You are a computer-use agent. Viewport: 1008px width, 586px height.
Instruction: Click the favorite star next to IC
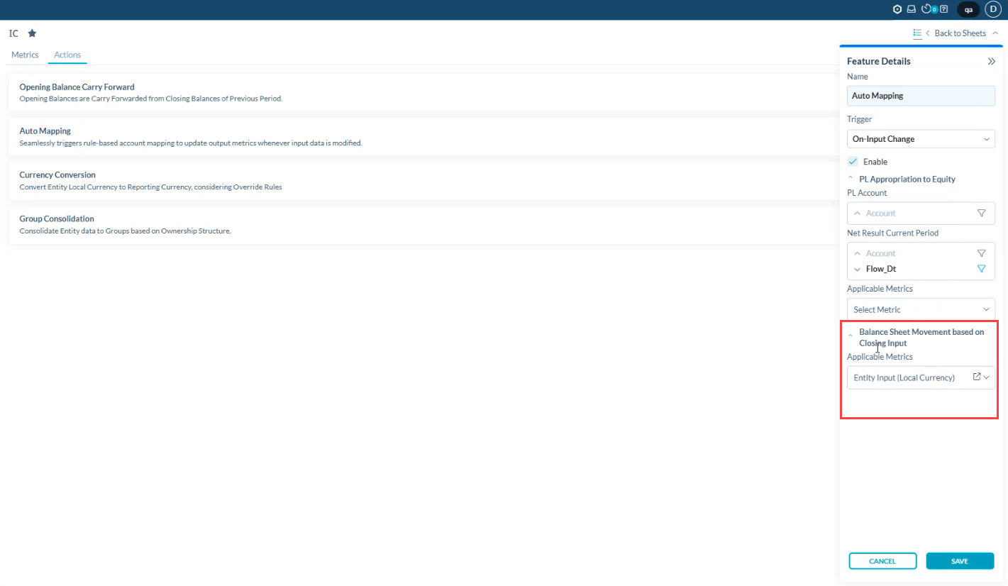tap(32, 33)
